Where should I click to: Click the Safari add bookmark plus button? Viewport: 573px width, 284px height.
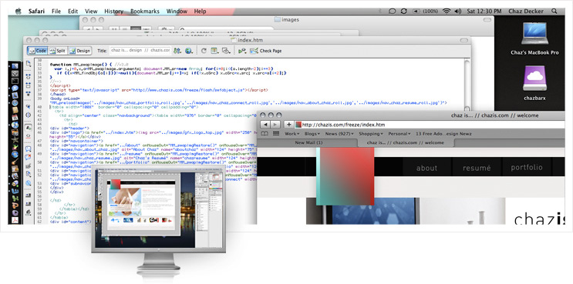(x=288, y=125)
